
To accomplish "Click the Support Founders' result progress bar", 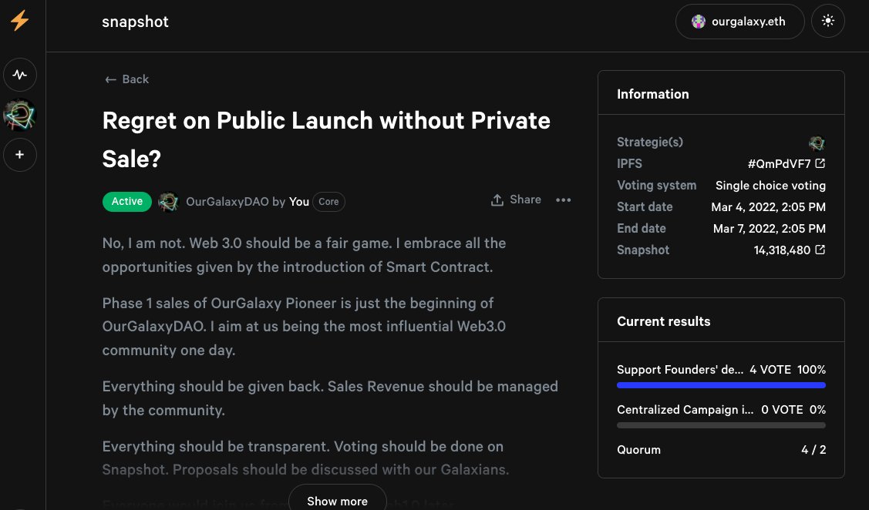I will coord(721,385).
